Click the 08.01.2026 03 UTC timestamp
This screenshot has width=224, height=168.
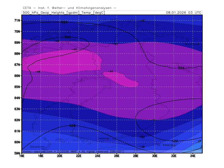click(x=183, y=13)
